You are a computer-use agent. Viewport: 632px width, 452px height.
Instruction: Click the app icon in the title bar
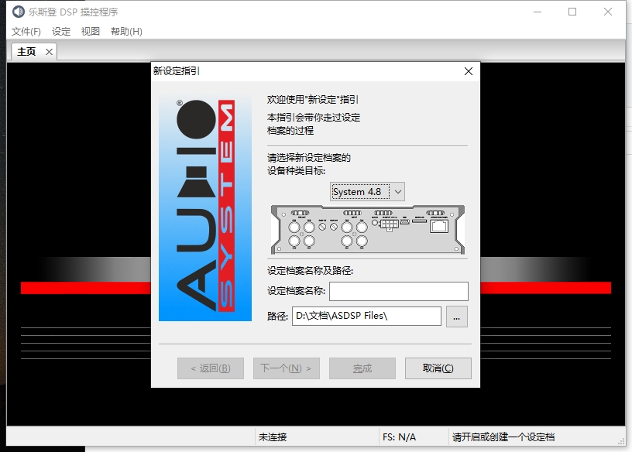[x=18, y=12]
